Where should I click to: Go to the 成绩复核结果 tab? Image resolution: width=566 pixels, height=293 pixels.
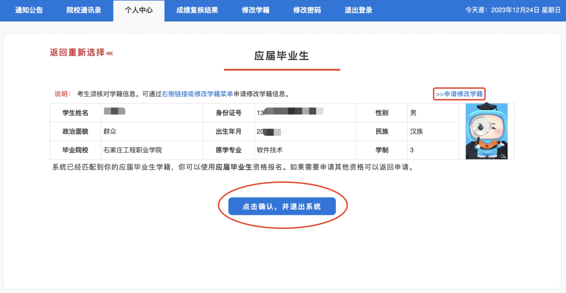(197, 10)
